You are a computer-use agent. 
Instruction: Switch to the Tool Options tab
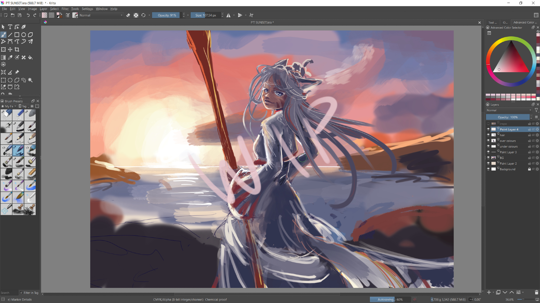click(492, 23)
